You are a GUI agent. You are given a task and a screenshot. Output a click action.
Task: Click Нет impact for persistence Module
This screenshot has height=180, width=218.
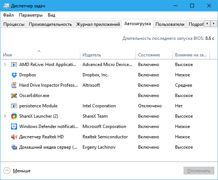(179, 106)
